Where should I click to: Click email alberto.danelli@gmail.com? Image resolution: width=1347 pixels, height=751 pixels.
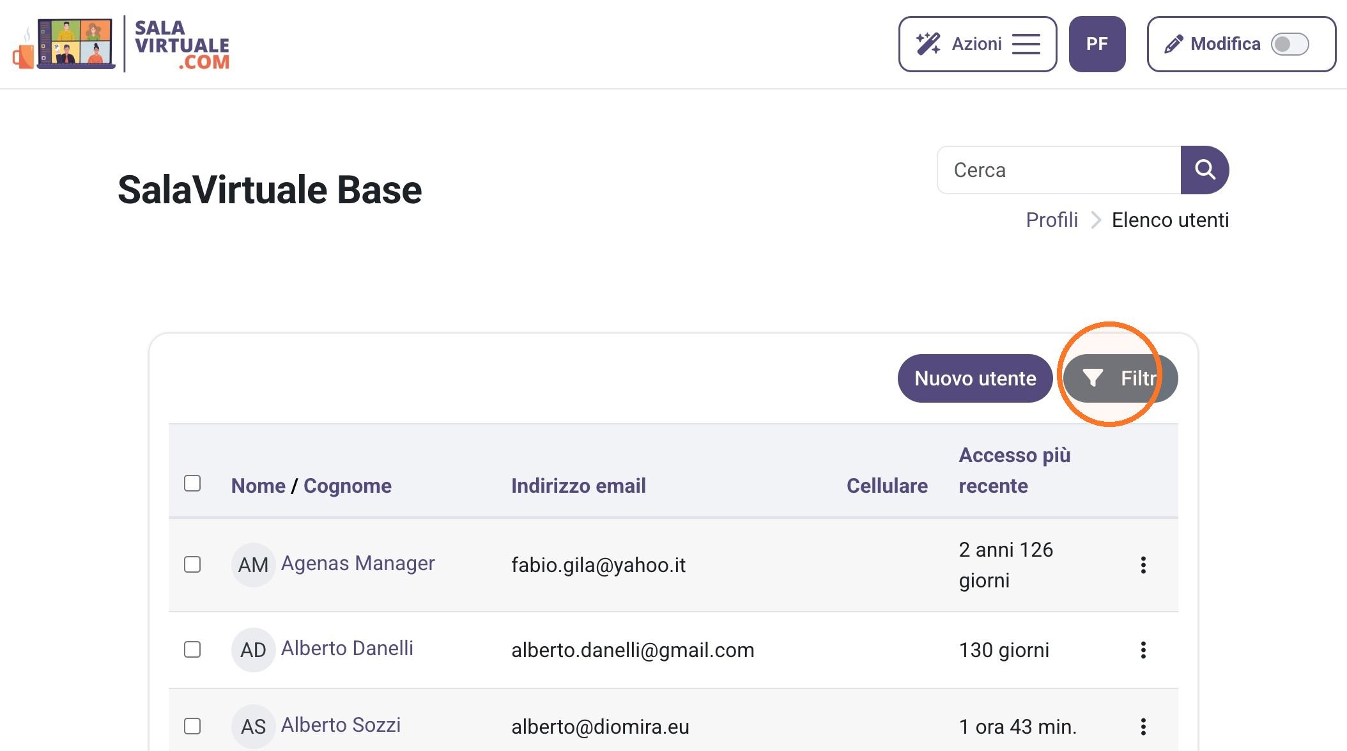click(633, 650)
